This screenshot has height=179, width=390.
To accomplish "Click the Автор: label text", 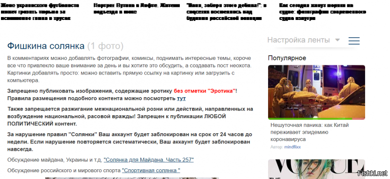I will pos(277,147).
